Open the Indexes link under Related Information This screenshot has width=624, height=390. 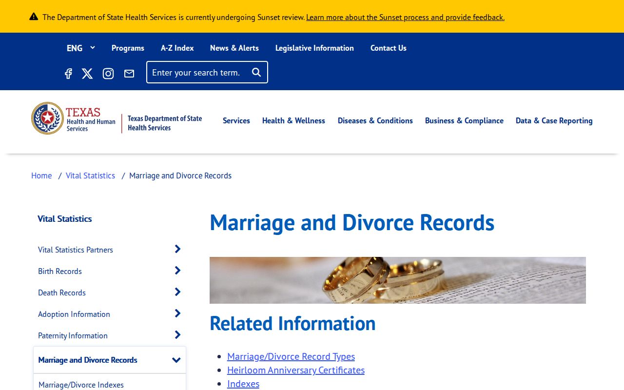coord(243,384)
